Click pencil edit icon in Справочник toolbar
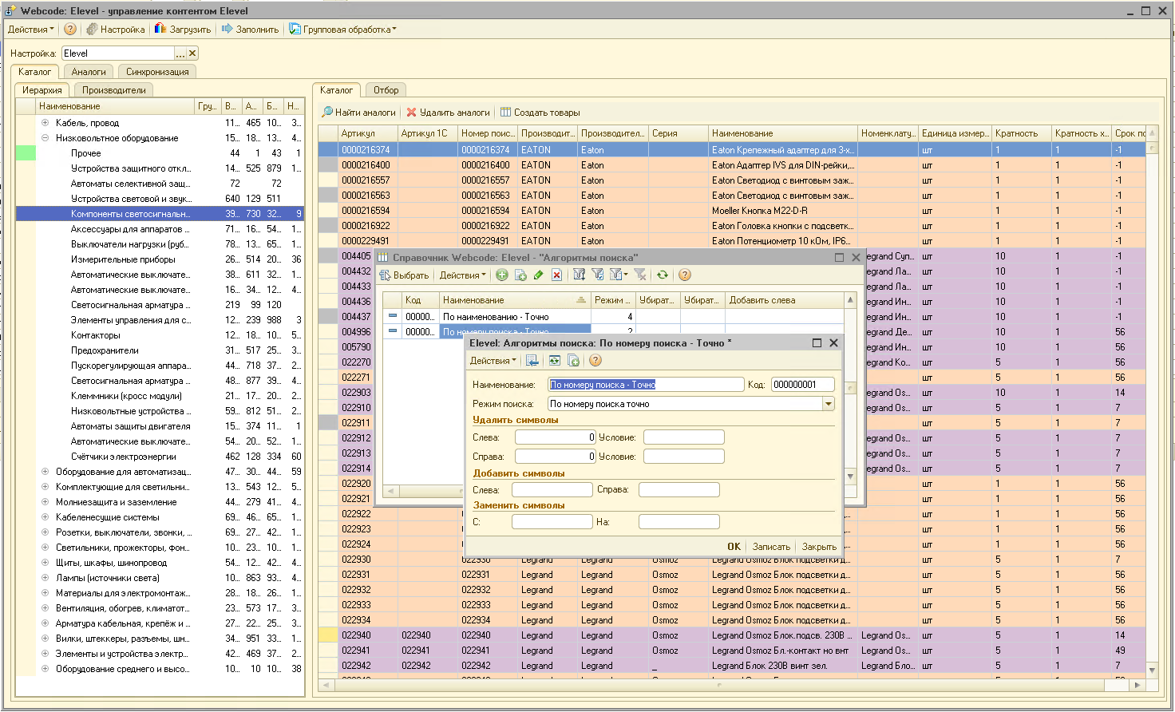 (538, 275)
